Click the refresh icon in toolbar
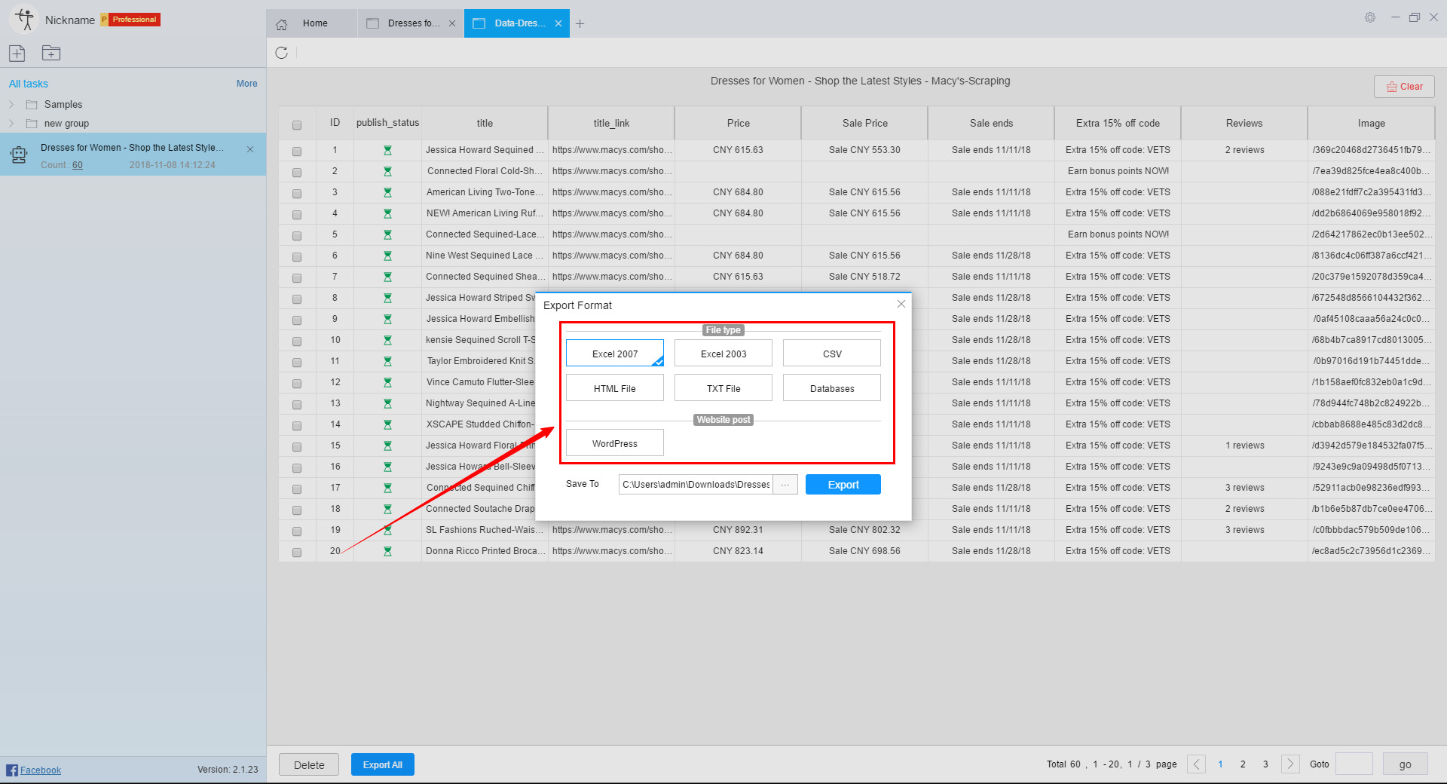Screen dimensions: 1447x784 coord(282,53)
